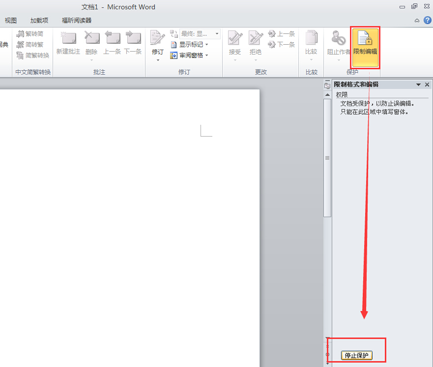The height and width of the screenshot is (367, 433).
Task: Click the task pane vertical scrollbar thumb
Action: click(327, 158)
